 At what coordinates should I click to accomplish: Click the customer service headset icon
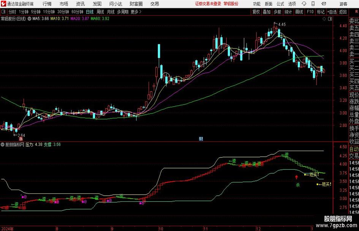[x=304, y=4]
